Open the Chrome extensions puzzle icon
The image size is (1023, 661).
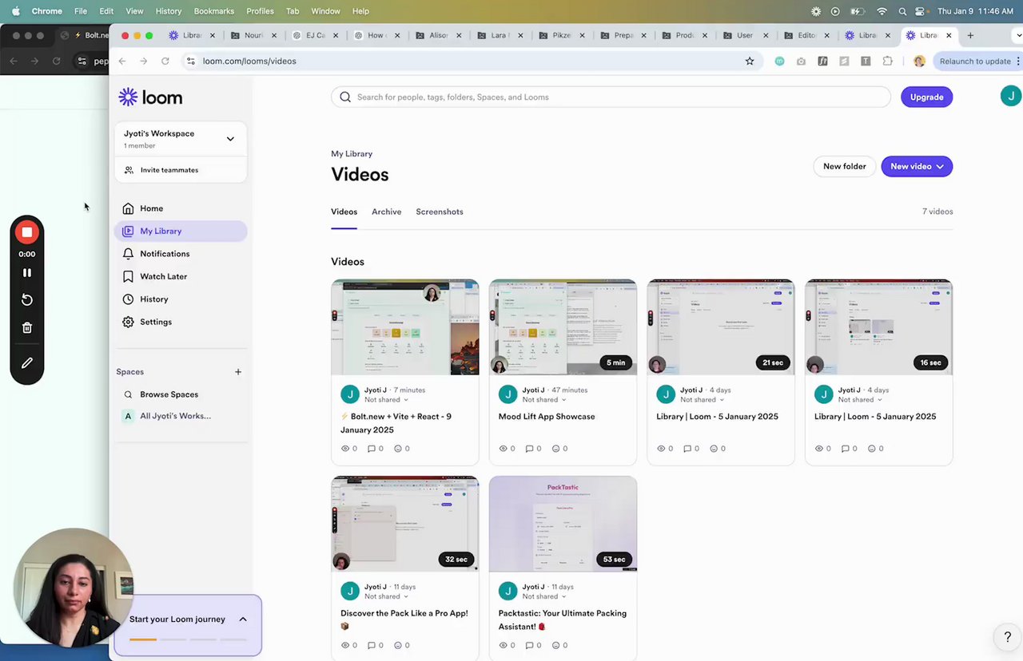click(x=887, y=61)
